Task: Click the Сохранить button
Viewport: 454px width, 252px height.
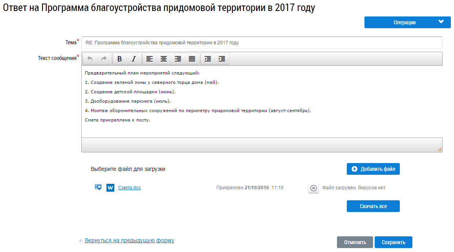Action: (393, 242)
